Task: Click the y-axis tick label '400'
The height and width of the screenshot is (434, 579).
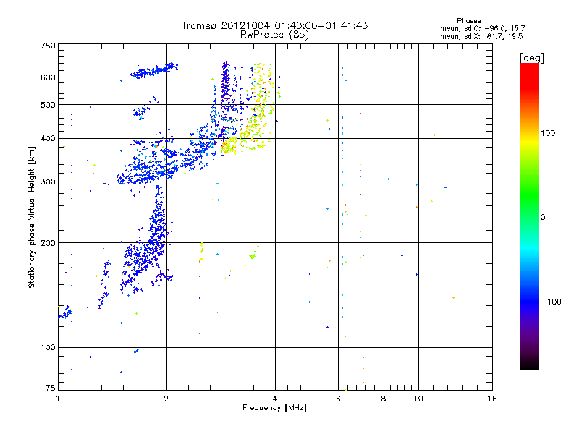Action: point(48,139)
